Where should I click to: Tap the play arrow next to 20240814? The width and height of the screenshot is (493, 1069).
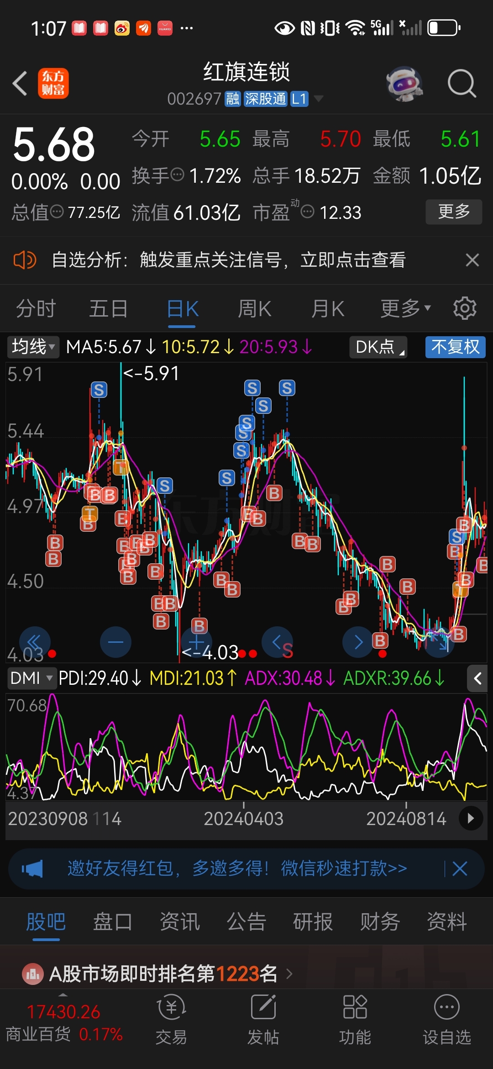click(471, 819)
